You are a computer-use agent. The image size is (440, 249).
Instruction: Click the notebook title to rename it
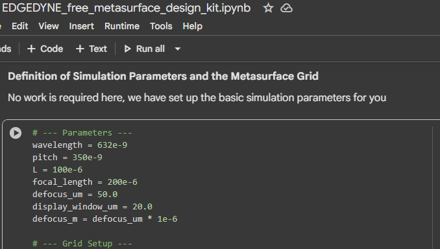[126, 8]
